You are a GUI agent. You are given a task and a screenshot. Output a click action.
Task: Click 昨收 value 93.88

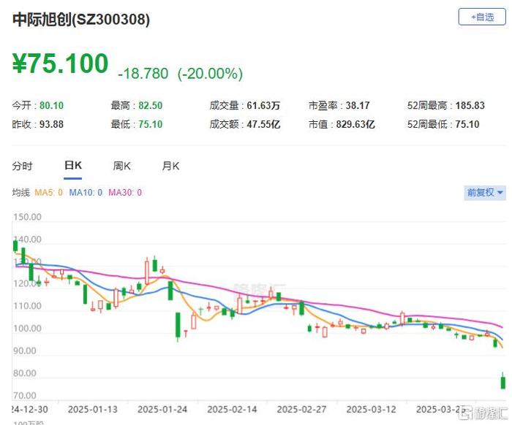[x=52, y=124]
